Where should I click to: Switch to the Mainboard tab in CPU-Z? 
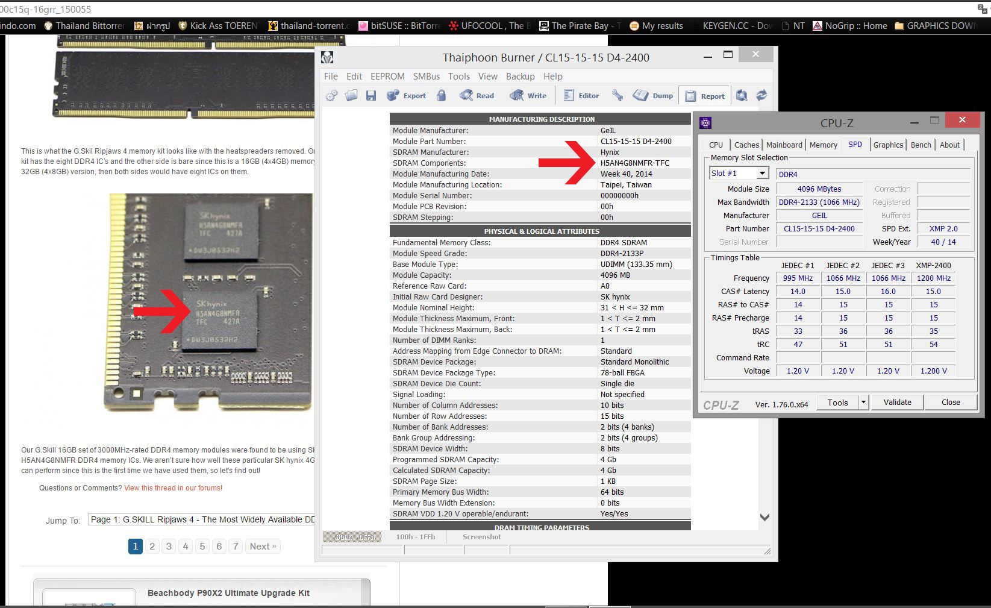pos(784,145)
